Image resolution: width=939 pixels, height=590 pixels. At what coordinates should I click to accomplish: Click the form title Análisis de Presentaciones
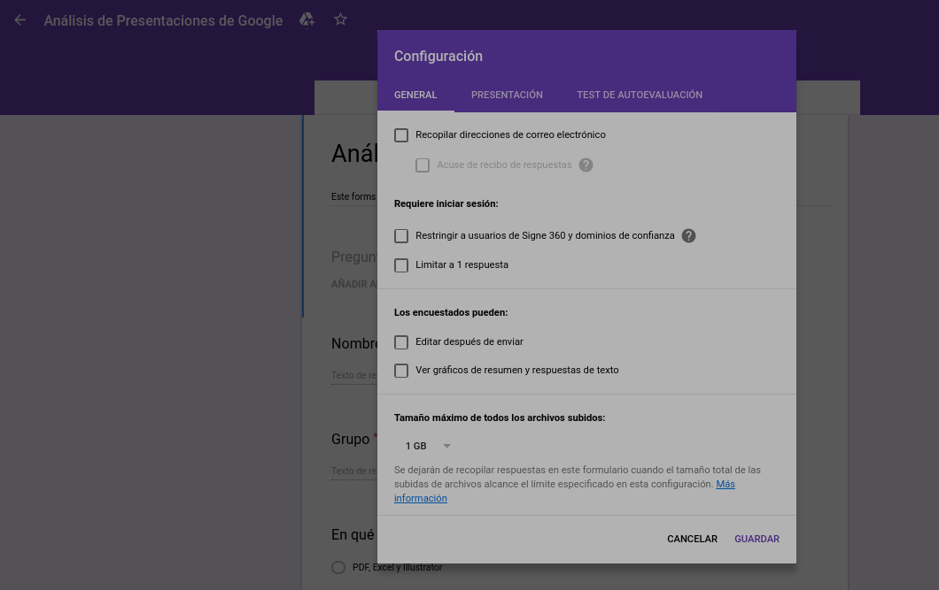tap(163, 20)
